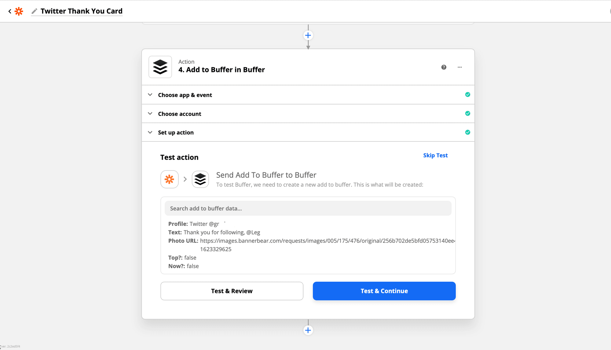Expand the Set up action section

point(308,132)
